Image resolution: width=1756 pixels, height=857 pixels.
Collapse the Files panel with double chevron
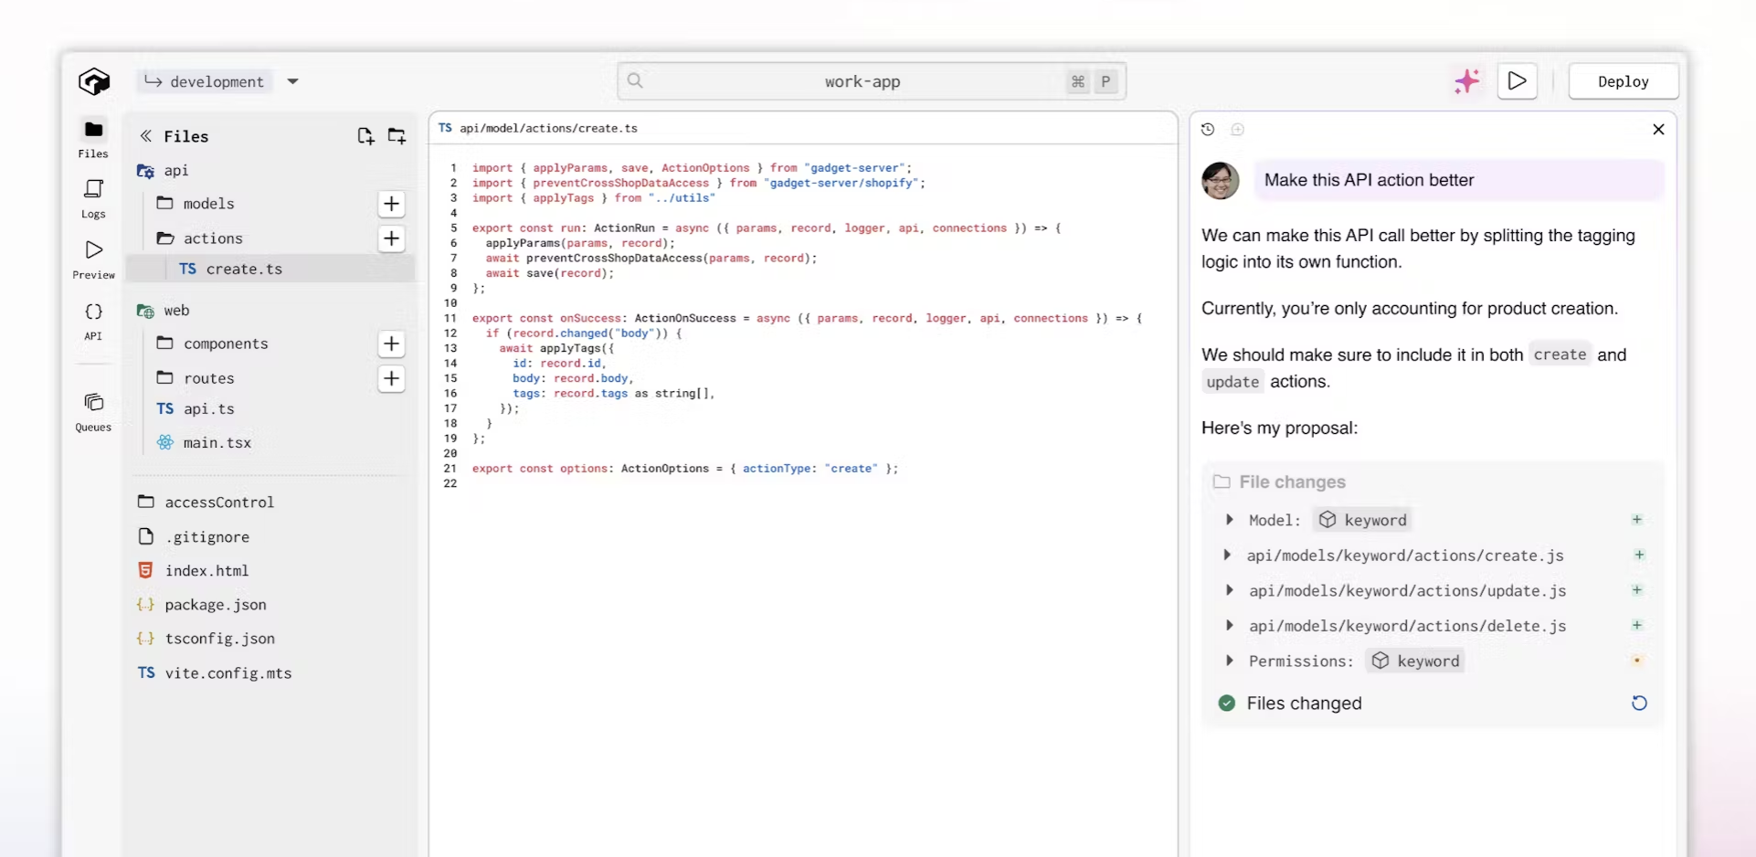click(x=145, y=136)
